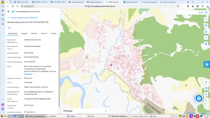Open the Объекты tab
The height and width of the screenshot is (118, 210).
(x=34, y=33)
